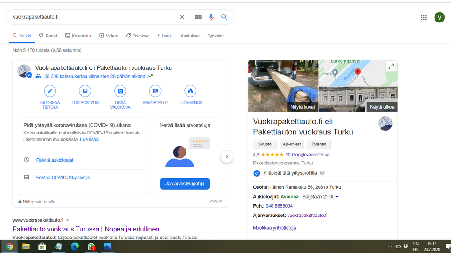Click 26 308 katselukertaa views link
Image resolution: width=451 pixels, height=253 pixels.
[x=94, y=76]
